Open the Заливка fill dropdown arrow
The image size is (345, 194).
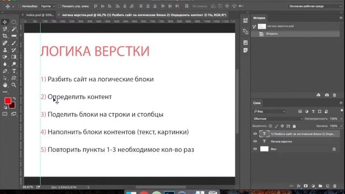[x=341, y=126]
